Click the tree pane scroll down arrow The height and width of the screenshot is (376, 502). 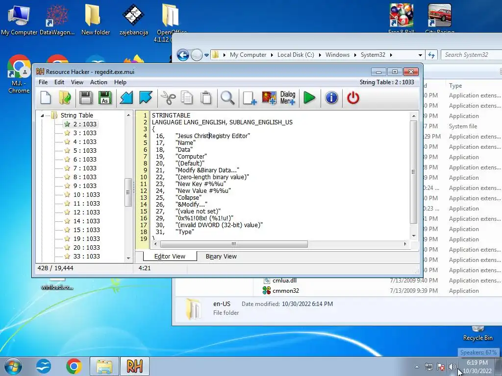click(x=128, y=258)
